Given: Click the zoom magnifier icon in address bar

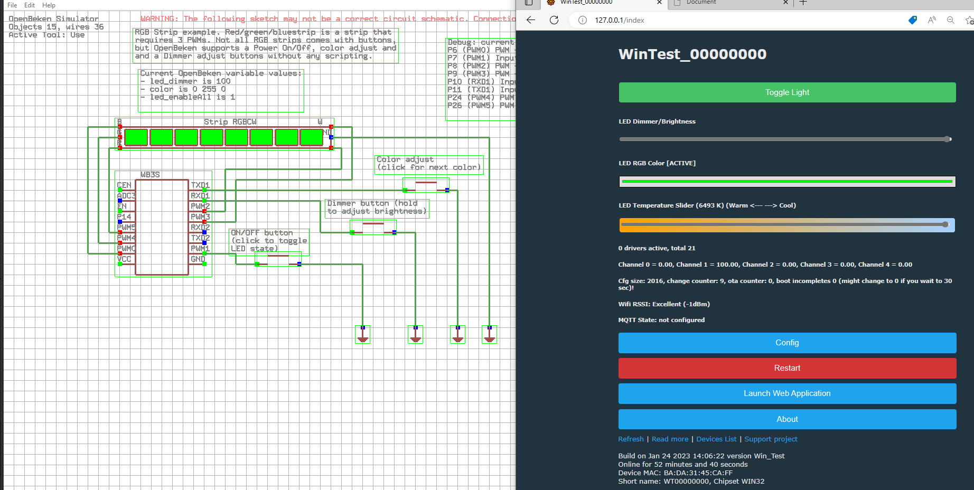Looking at the screenshot, I should (951, 20).
